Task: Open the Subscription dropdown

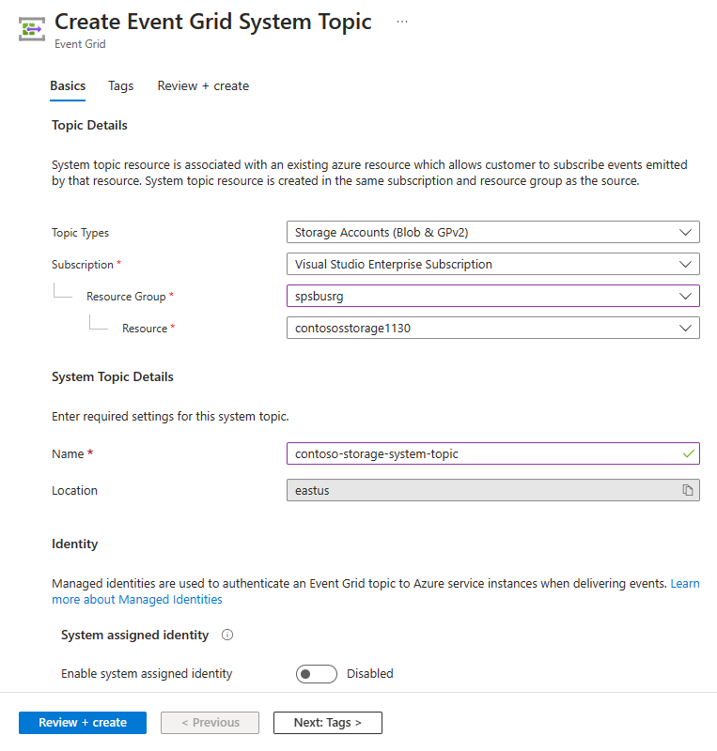Action: point(493,264)
